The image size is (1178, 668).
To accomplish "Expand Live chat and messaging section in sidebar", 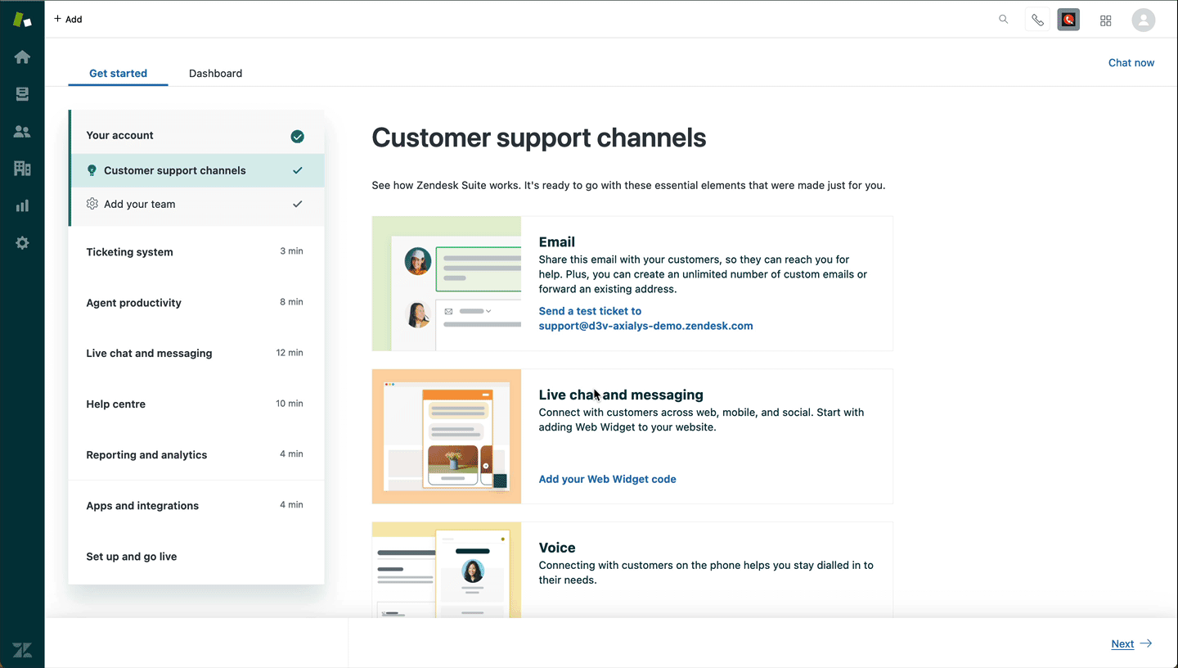I will click(196, 354).
